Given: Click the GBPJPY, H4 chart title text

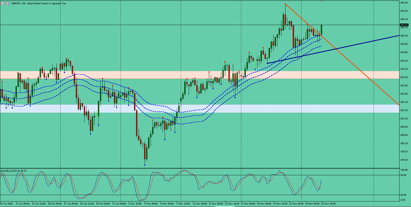Looking at the screenshot, I should (x=39, y=4).
